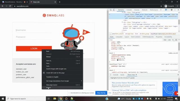Image resolution: width=180 pixels, height=101 pixels.
Task: Open the Chrome three-dot menu
Action: pos(177,6)
